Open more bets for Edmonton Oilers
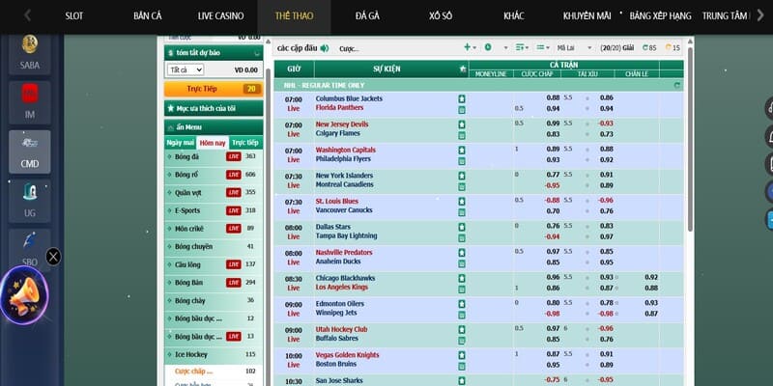The height and width of the screenshot is (386, 773). [x=462, y=304]
